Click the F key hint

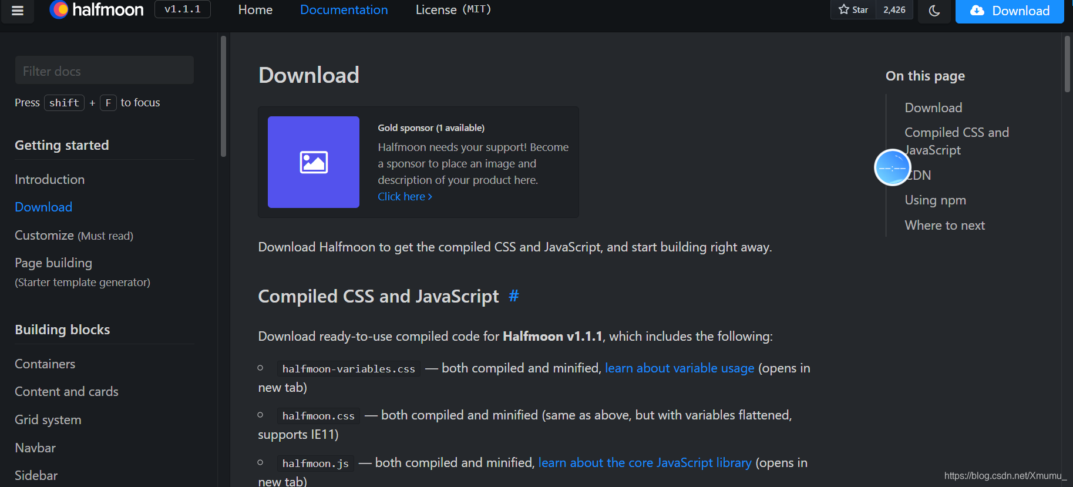point(108,103)
